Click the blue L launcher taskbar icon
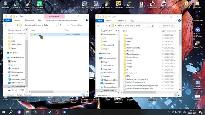 click(x=65, y=112)
